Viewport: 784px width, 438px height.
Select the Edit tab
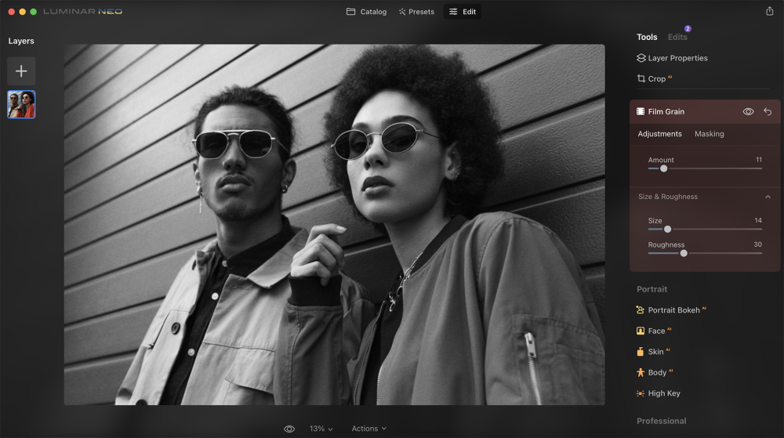click(463, 12)
